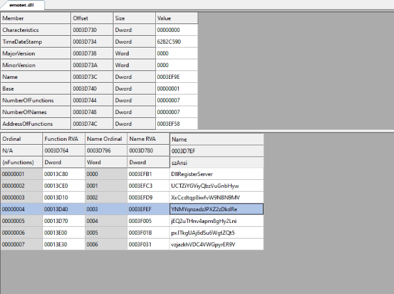Select the TimeDateStamp member cell

(x=36, y=42)
